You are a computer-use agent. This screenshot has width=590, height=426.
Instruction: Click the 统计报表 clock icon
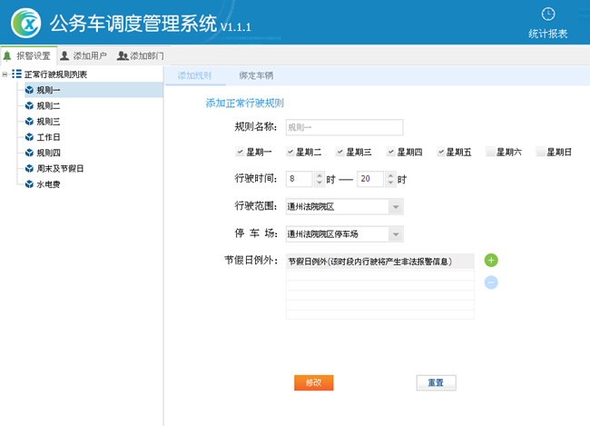[547, 14]
